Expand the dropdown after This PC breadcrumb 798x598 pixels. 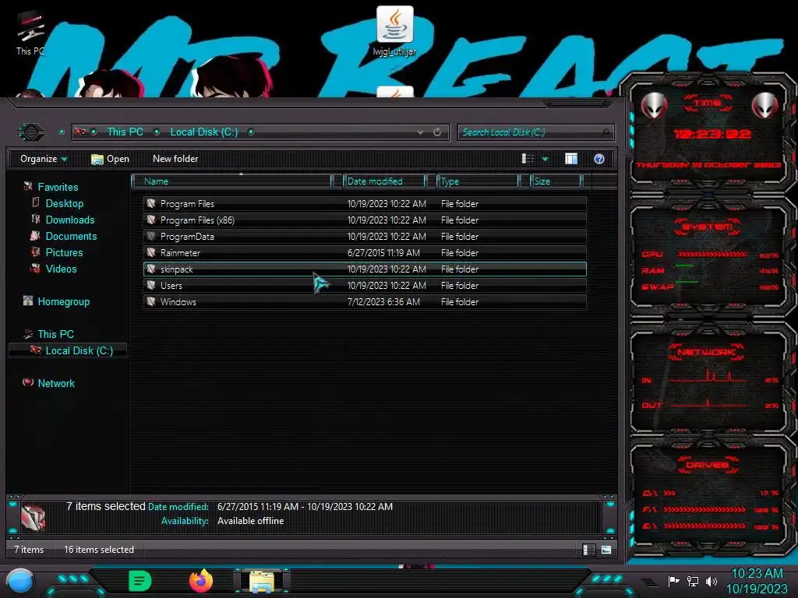tap(157, 132)
